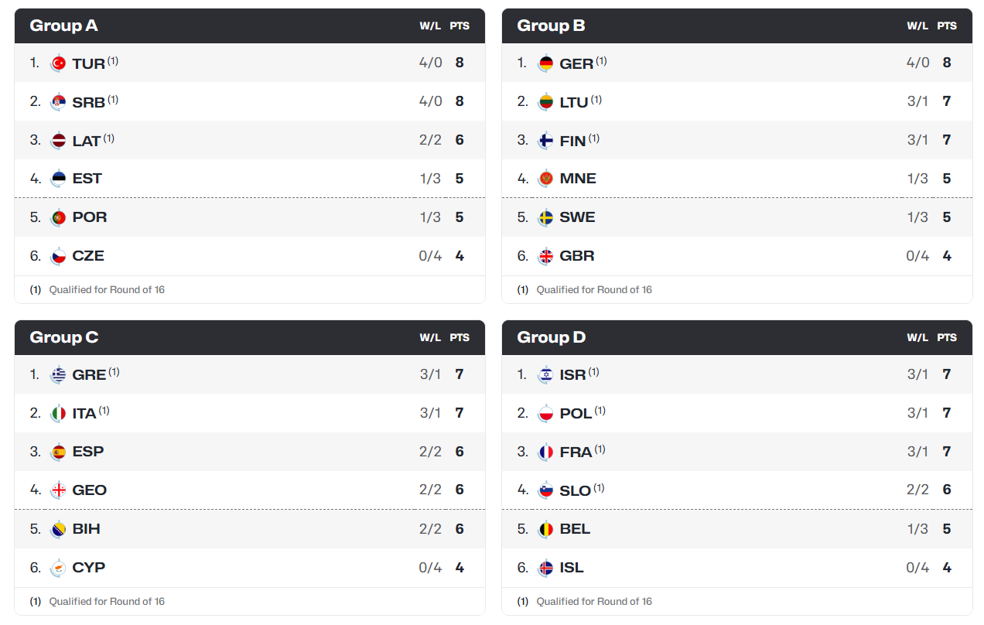The image size is (984, 625).
Task: Click the Serbia flag icon
Action: pyautogui.click(x=58, y=102)
